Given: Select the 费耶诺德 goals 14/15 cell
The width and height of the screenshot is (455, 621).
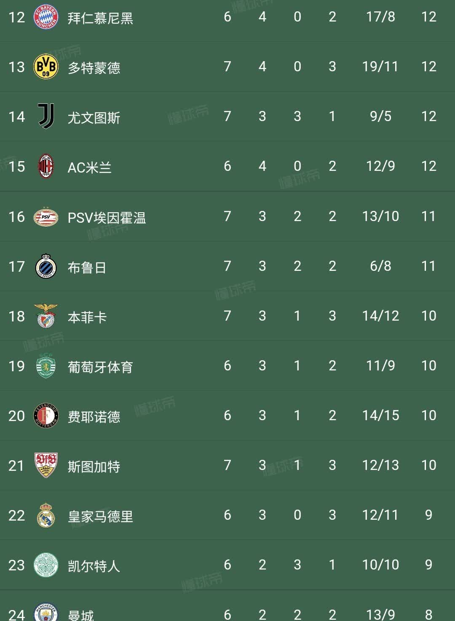Looking at the screenshot, I should (x=380, y=416).
